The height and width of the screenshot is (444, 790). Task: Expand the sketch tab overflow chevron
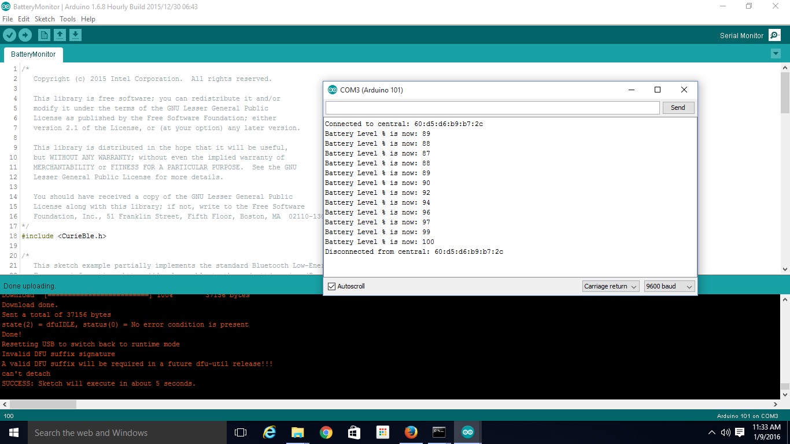(x=776, y=53)
